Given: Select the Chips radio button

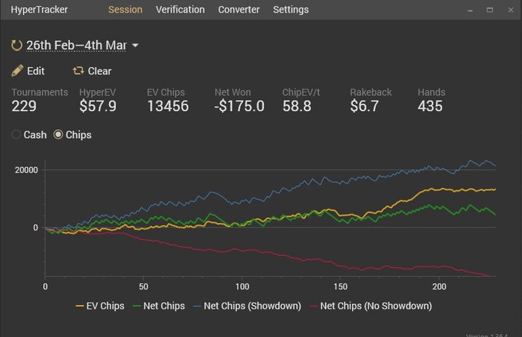Looking at the screenshot, I should pos(58,135).
